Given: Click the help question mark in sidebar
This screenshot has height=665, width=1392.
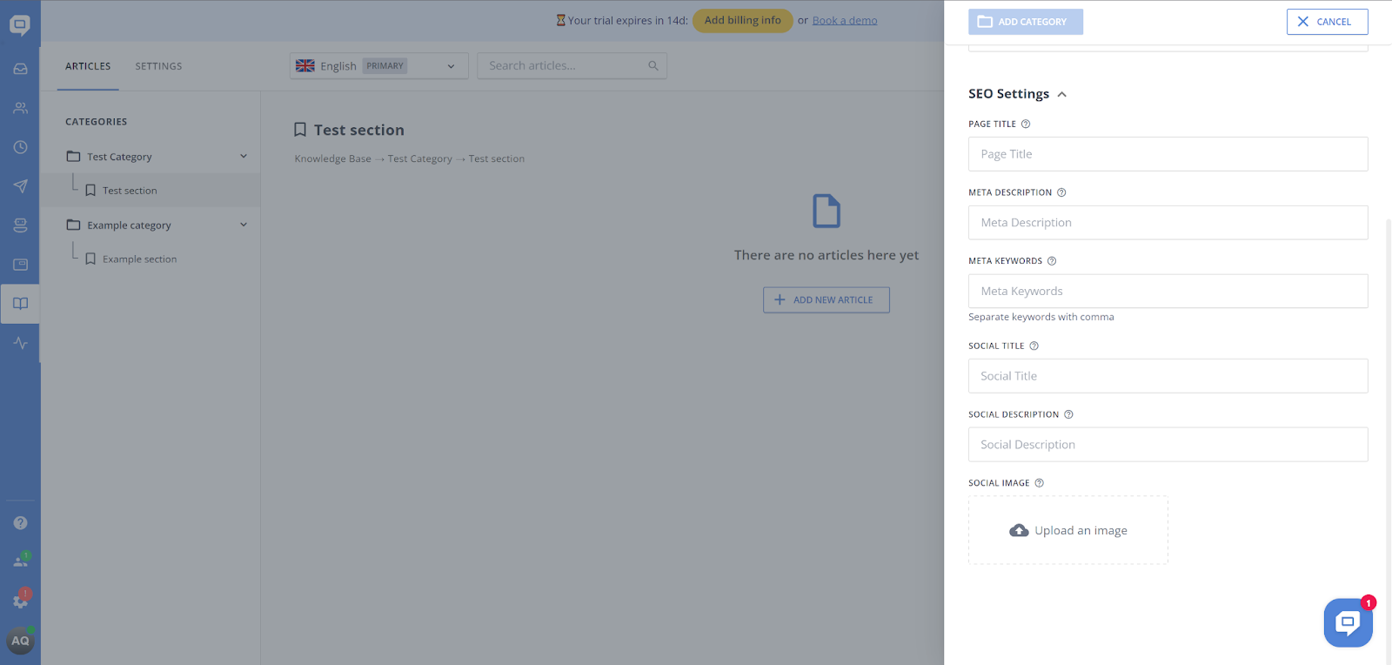Looking at the screenshot, I should point(20,523).
